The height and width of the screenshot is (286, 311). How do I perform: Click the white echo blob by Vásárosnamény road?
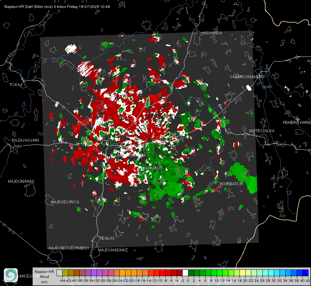click(x=248, y=87)
